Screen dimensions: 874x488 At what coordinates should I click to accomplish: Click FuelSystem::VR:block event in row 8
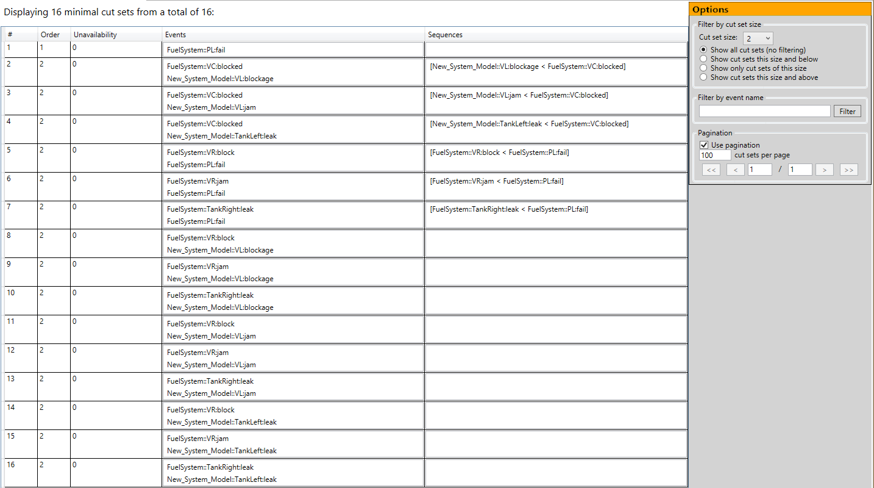pos(201,238)
